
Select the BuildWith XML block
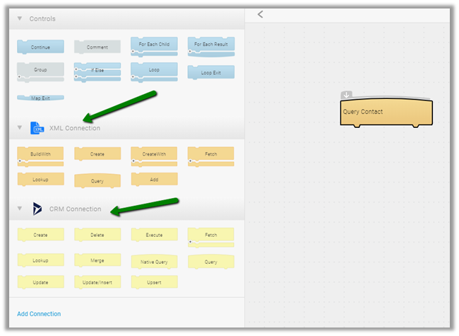(x=40, y=153)
